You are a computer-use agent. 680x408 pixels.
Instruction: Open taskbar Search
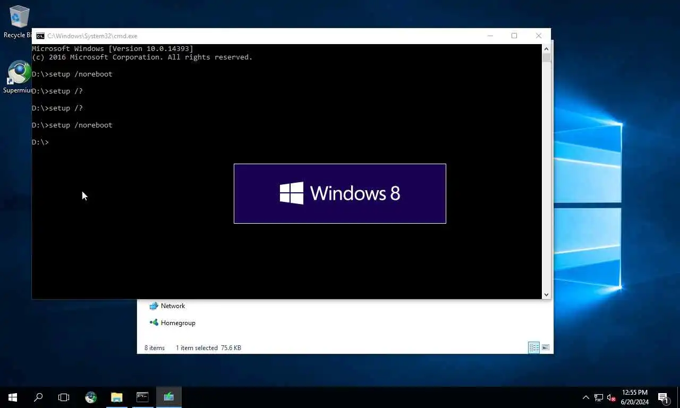coord(38,397)
